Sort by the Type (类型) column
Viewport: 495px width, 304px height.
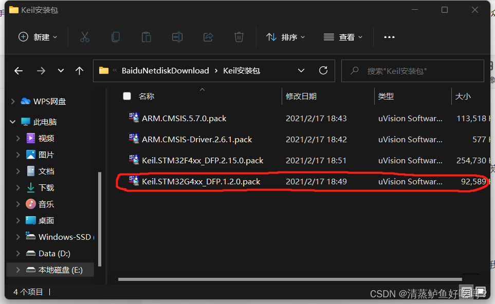(386, 96)
